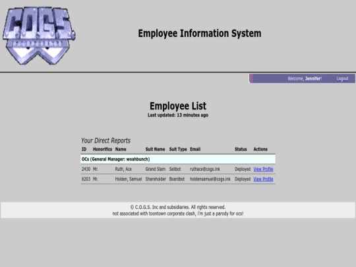Image resolution: width=356 pixels, height=267 pixels.
Task: Click the toontown parody disclaimer text
Action: pyautogui.click(x=178, y=214)
